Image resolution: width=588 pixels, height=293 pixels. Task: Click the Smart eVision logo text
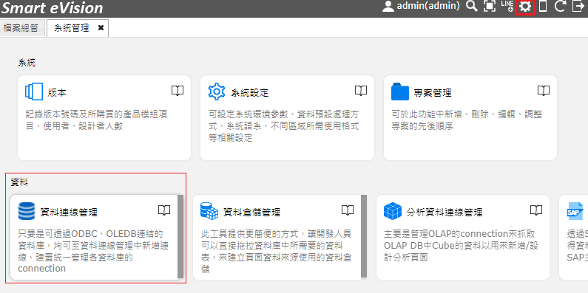click(52, 8)
